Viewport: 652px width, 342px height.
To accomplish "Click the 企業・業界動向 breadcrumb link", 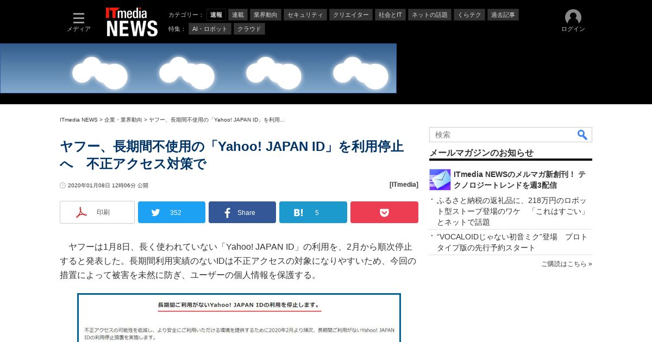I will (x=123, y=119).
